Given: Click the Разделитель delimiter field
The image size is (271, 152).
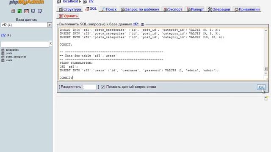Looking at the screenshot, I should point(89,87).
